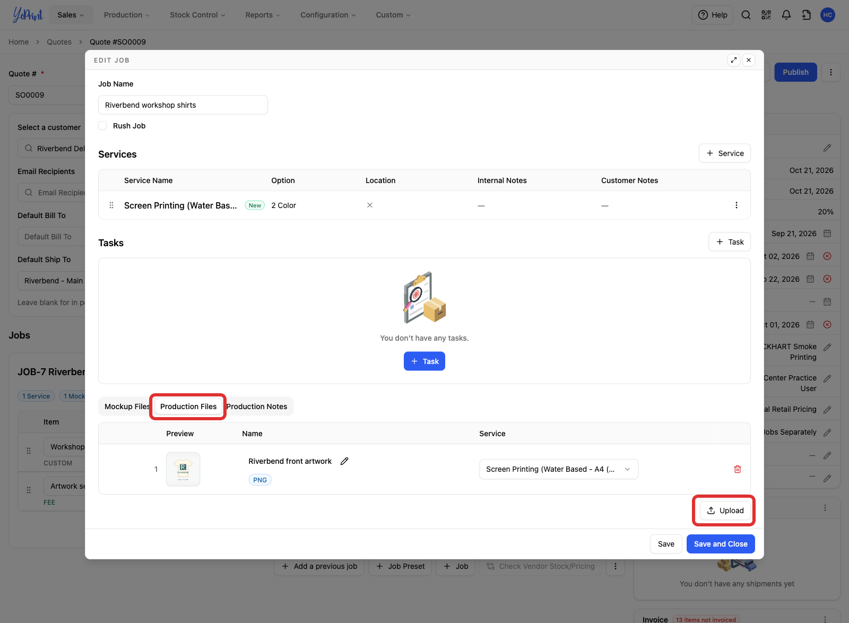This screenshot has height=623, width=849.
Task: Delete the Riverbend front artwork file
Action: 738,469
